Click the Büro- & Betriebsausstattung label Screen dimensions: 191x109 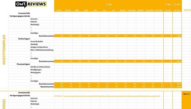coord(42,50)
